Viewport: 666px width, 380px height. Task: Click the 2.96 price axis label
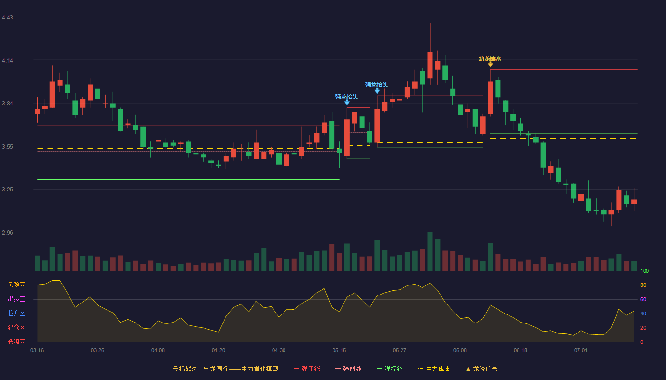(x=8, y=233)
